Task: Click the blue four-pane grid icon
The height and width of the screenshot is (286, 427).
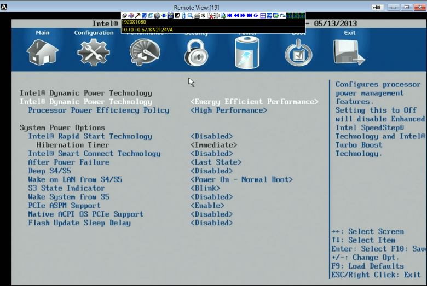Action: tap(263, 15)
